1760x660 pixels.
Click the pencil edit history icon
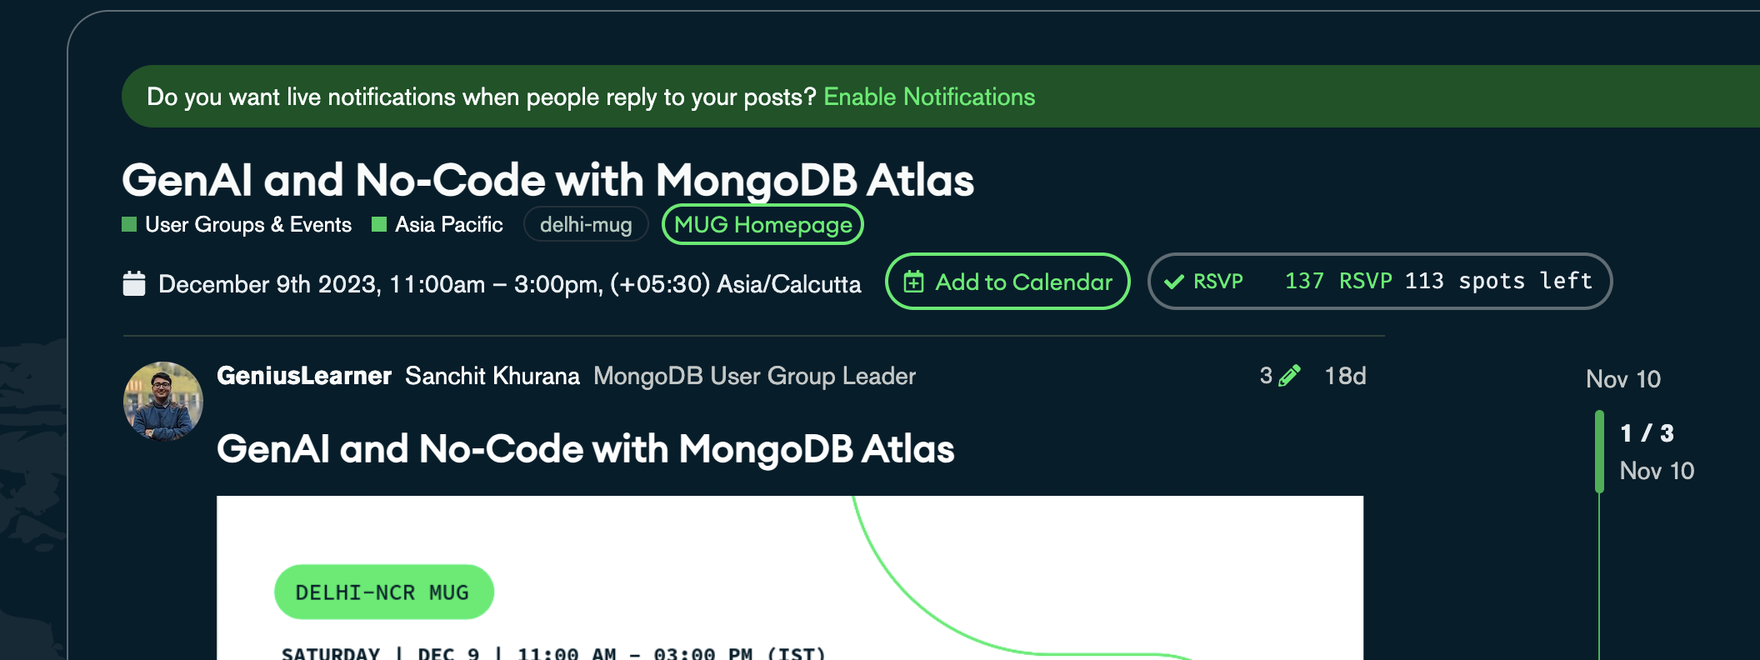[1289, 376]
